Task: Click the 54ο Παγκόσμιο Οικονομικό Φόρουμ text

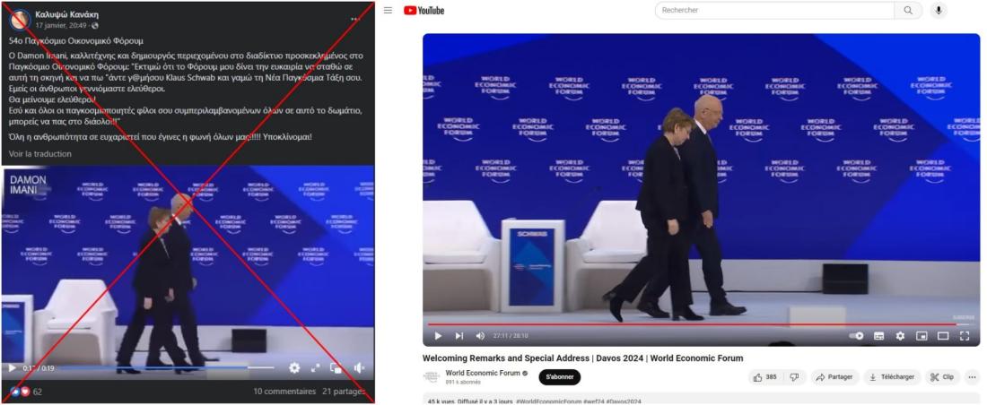Action: (x=76, y=40)
